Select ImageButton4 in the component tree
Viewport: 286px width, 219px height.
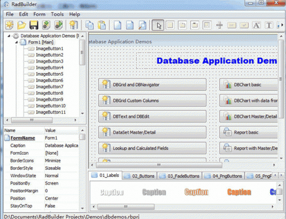coord(50,68)
